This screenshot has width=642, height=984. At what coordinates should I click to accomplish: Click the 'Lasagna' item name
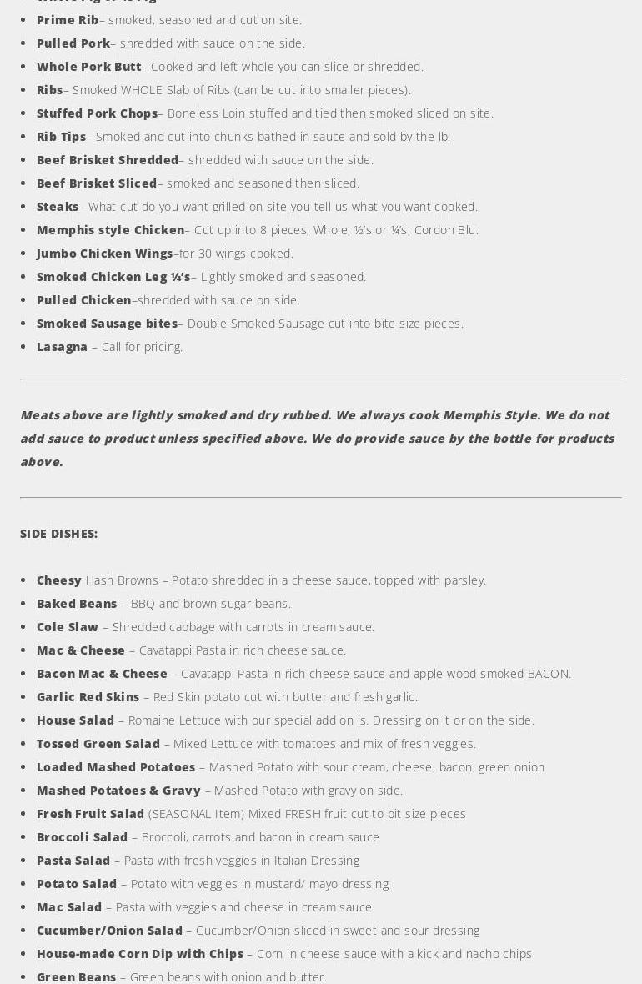(x=62, y=346)
